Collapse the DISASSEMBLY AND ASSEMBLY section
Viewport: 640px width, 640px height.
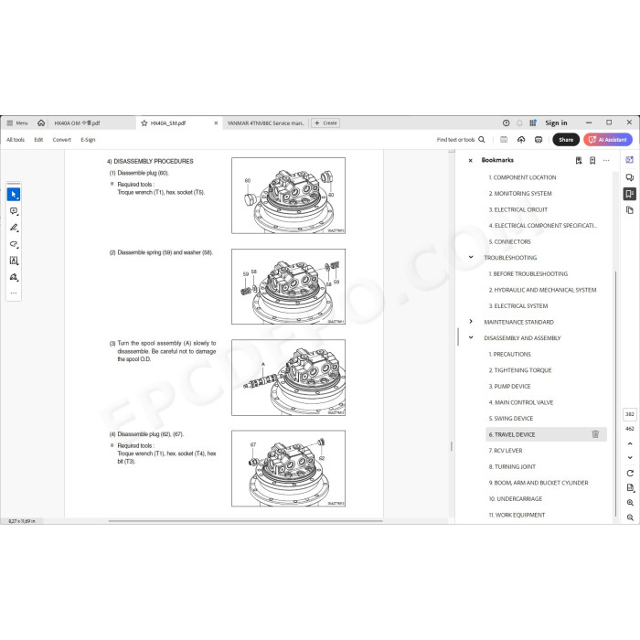pos(471,337)
